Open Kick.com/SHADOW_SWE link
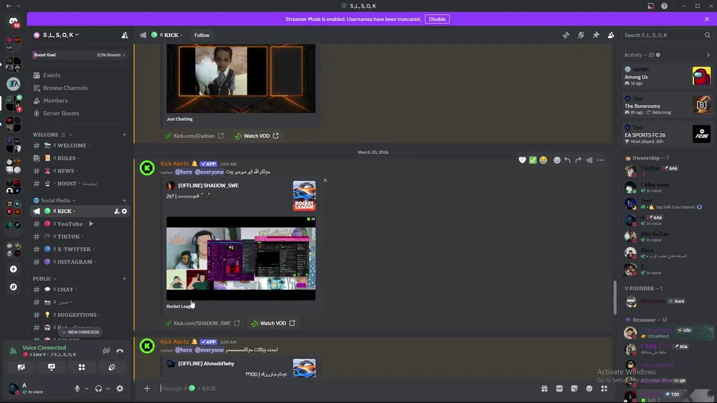The height and width of the screenshot is (403, 717). (202, 323)
